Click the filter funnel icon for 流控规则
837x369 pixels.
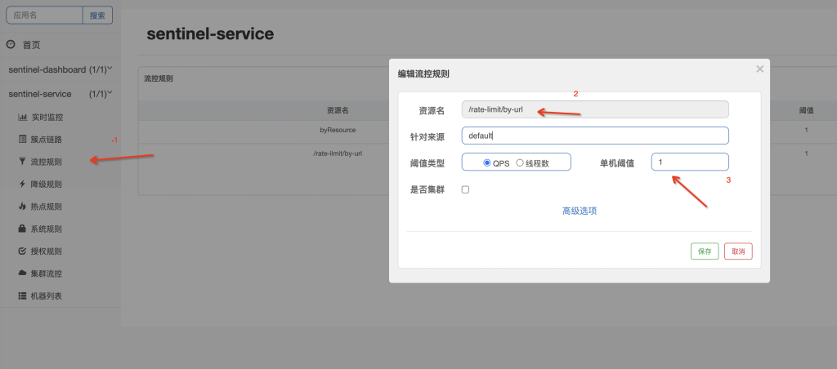[x=22, y=162]
